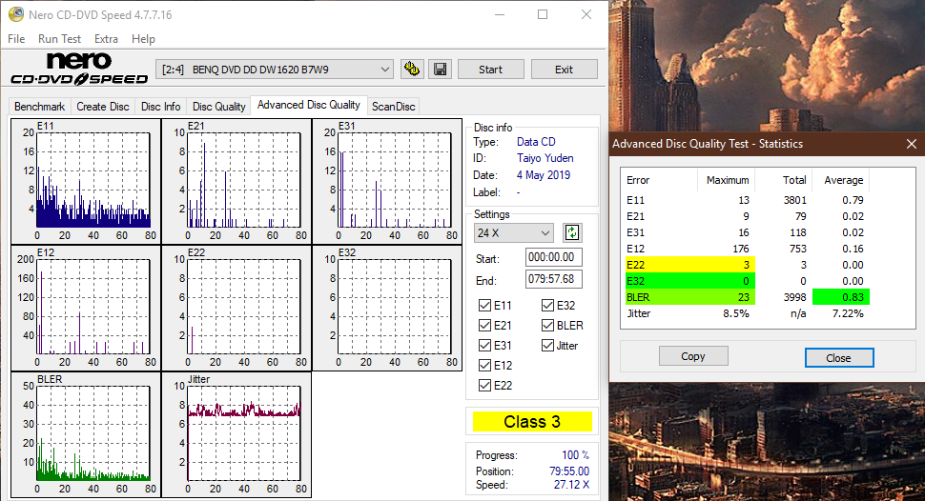Close the Statistics dialog with the X
The image size is (925, 501).
[x=911, y=144]
